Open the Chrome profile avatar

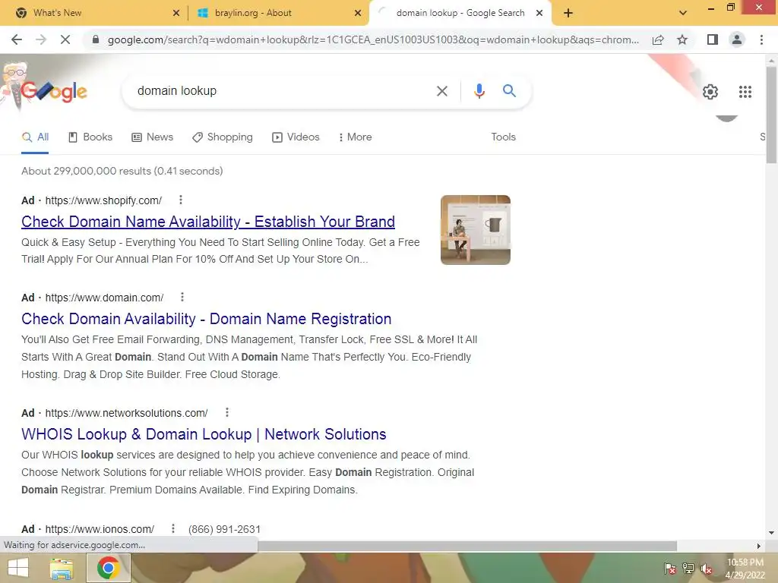(737, 39)
